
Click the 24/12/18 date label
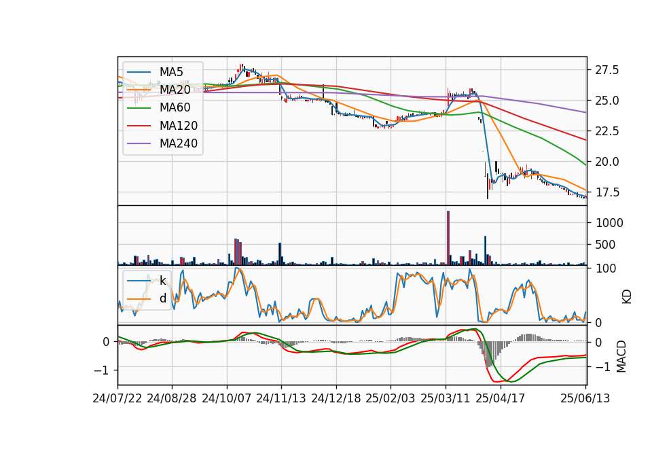pyautogui.click(x=336, y=398)
